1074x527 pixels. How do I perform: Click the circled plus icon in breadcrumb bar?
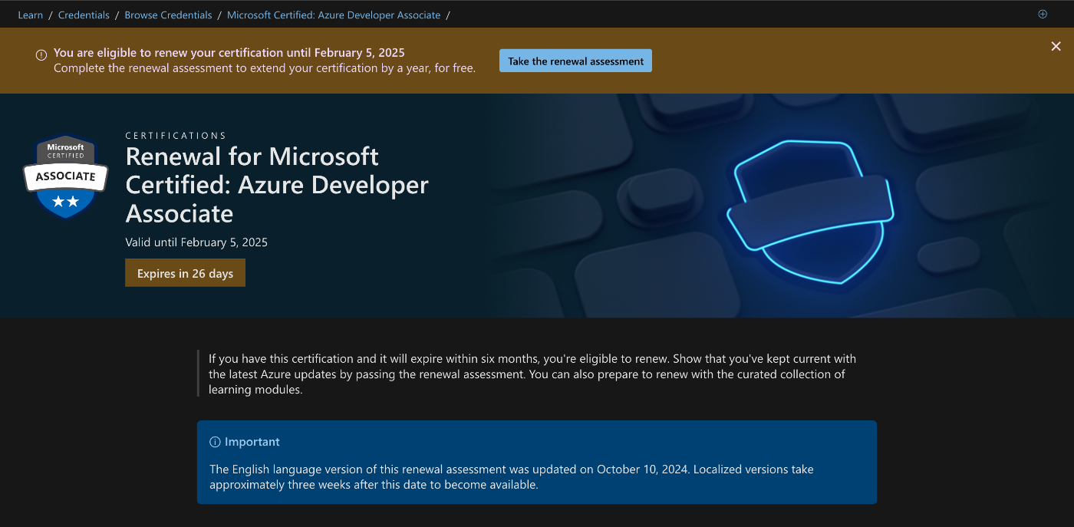pyautogui.click(x=1043, y=14)
